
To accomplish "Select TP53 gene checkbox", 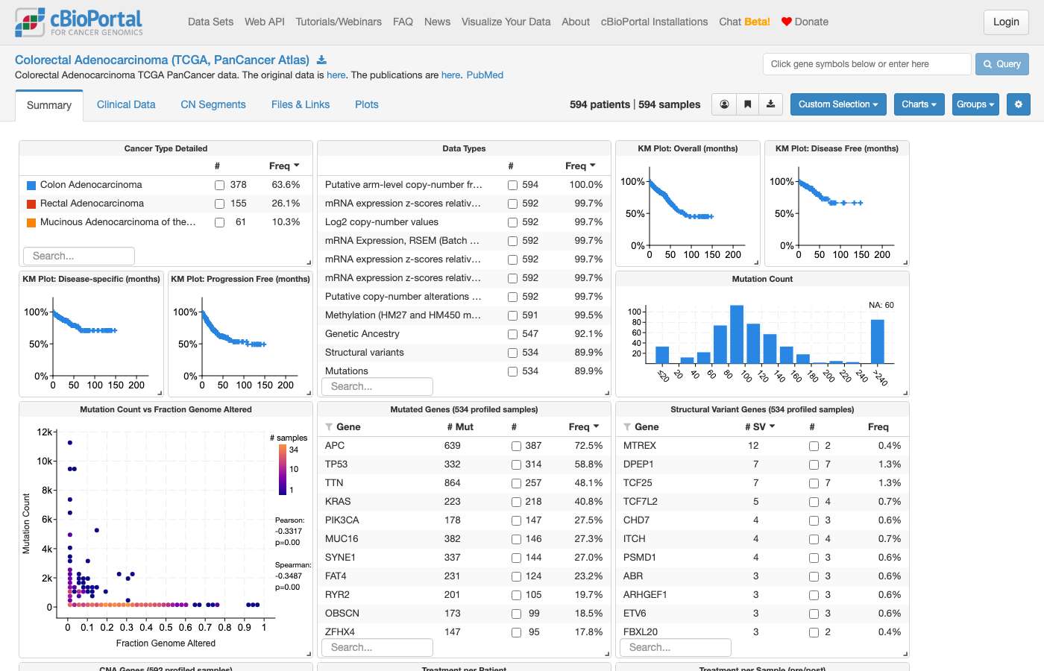I will [x=516, y=464].
